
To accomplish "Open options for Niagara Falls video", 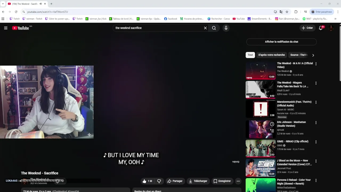I will [x=316, y=83].
